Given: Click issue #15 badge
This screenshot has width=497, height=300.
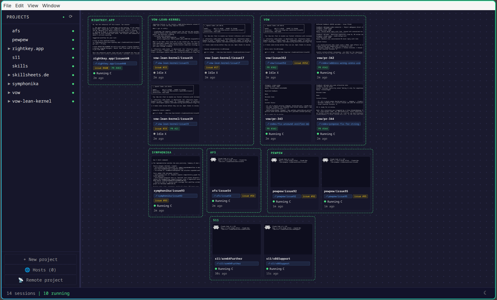Looking at the screenshot, I should point(161,67).
